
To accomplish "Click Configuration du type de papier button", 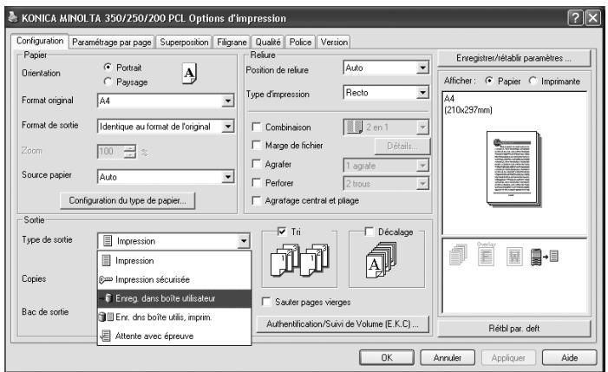I will [x=127, y=200].
